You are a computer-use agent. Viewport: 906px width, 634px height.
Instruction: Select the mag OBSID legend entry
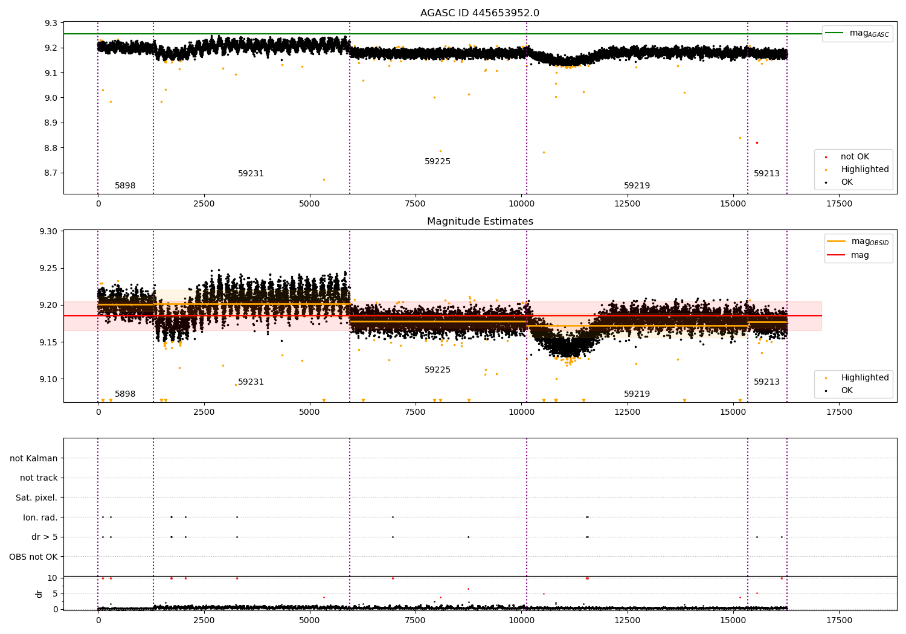coord(858,242)
